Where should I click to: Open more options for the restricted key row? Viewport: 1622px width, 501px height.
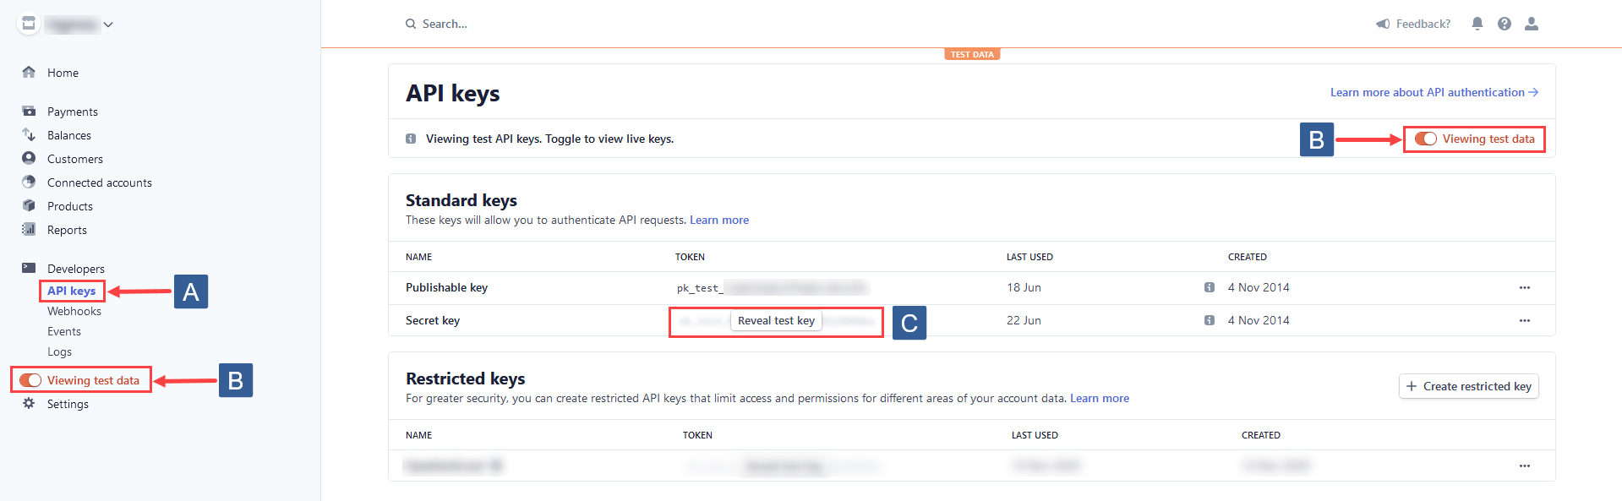(x=1525, y=466)
